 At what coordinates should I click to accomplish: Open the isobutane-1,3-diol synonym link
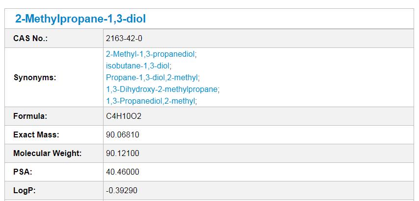pyautogui.click(x=137, y=66)
